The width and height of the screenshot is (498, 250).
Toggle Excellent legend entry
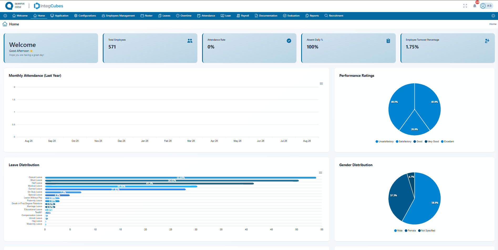pyautogui.click(x=448, y=142)
